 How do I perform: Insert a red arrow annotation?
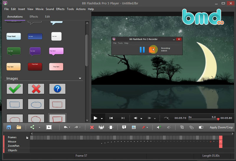coord(143,127)
